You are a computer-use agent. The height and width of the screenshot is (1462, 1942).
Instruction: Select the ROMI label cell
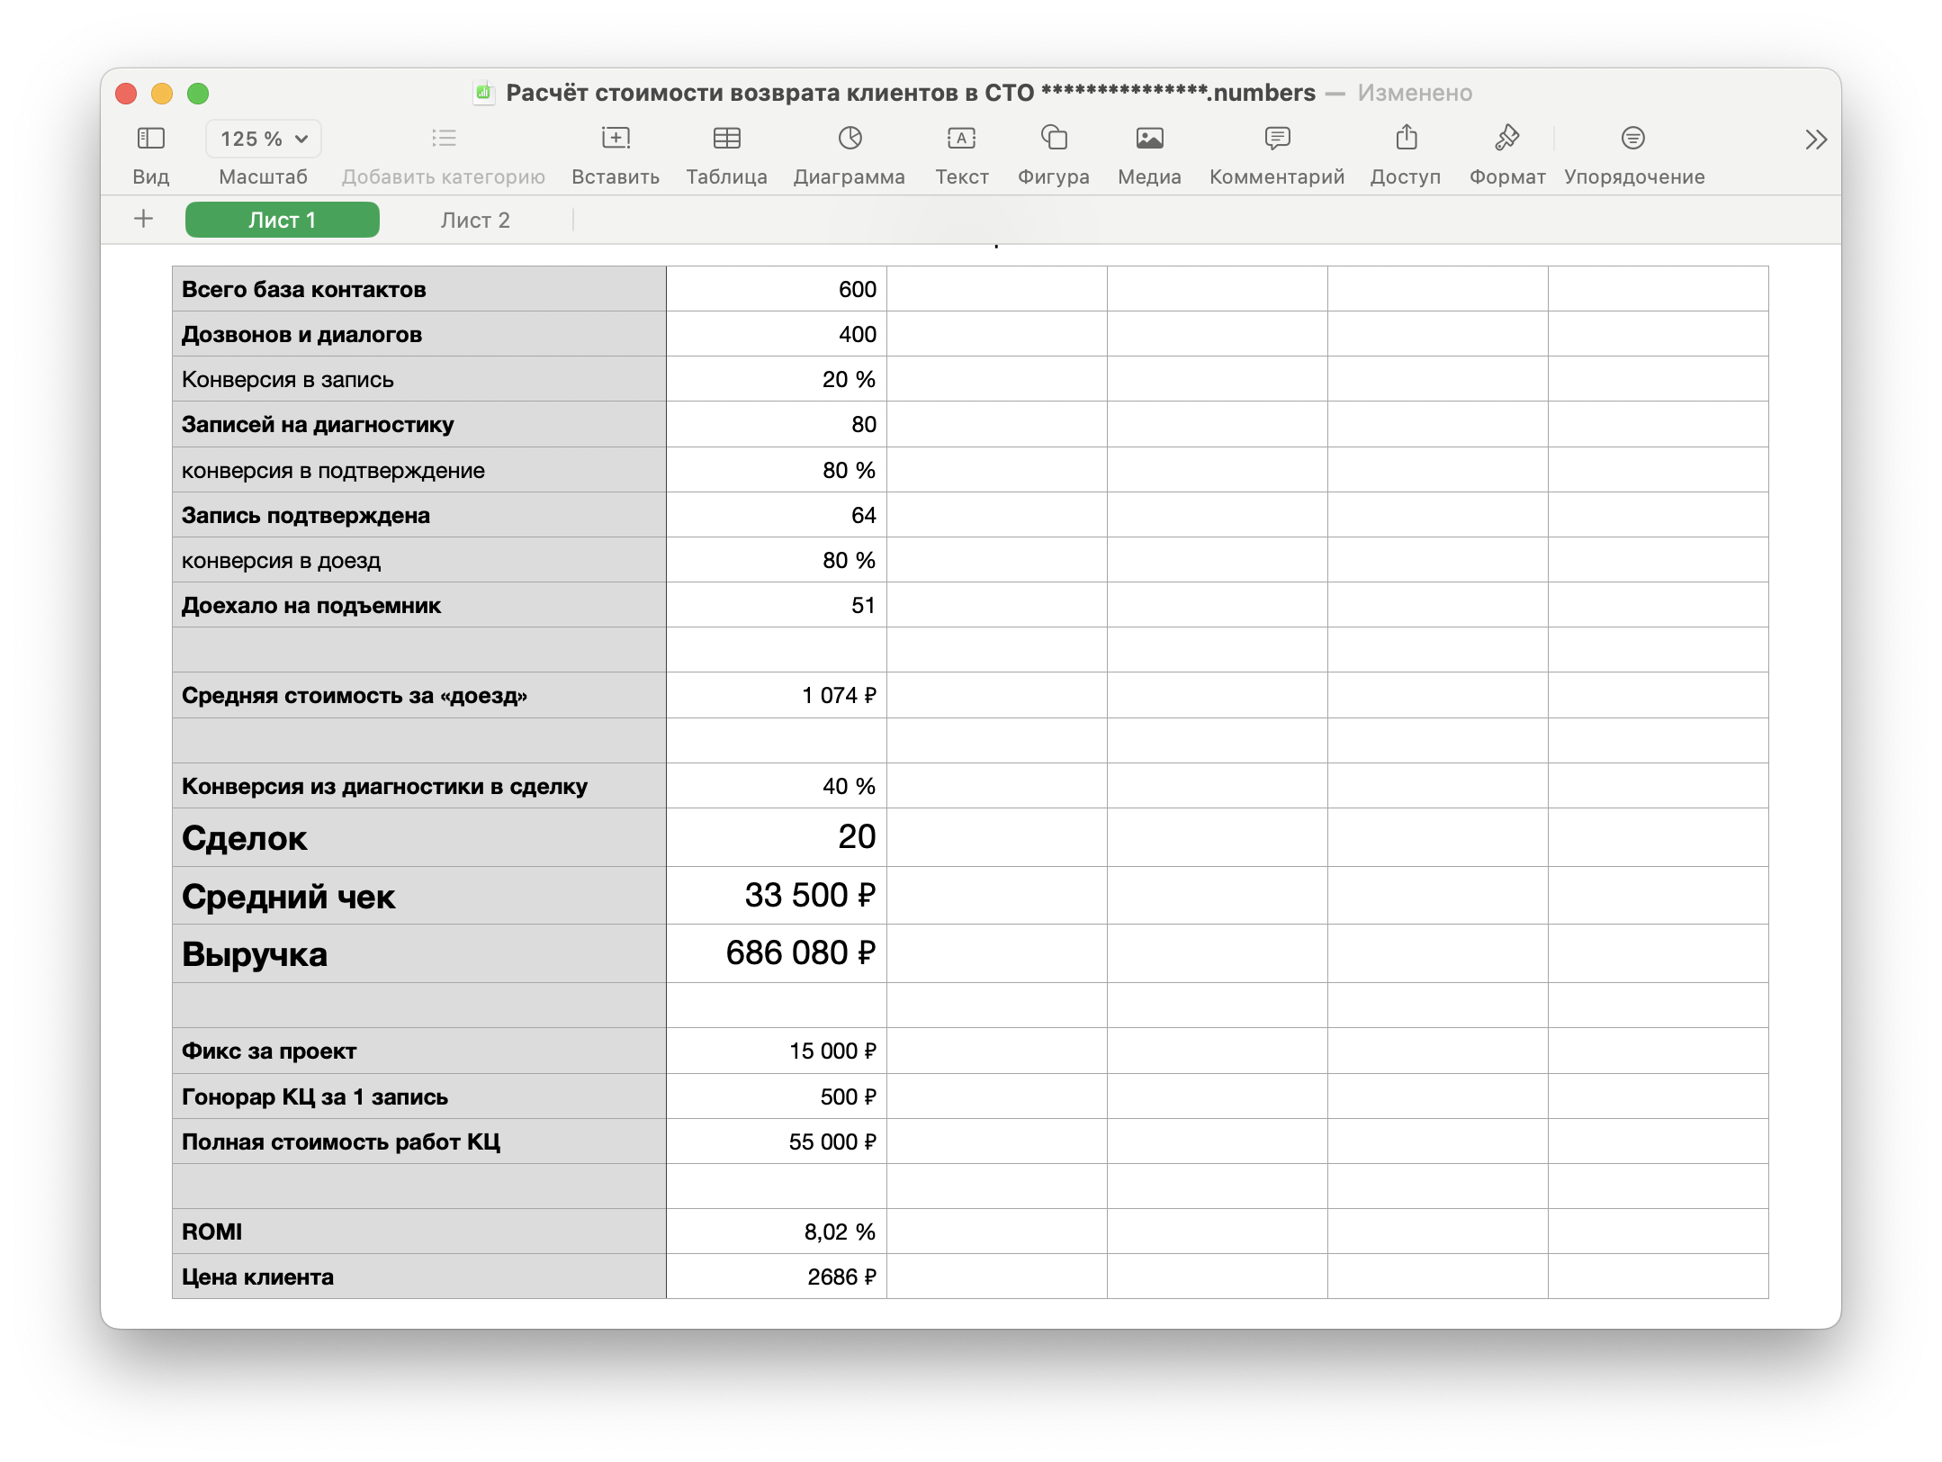(x=419, y=1232)
